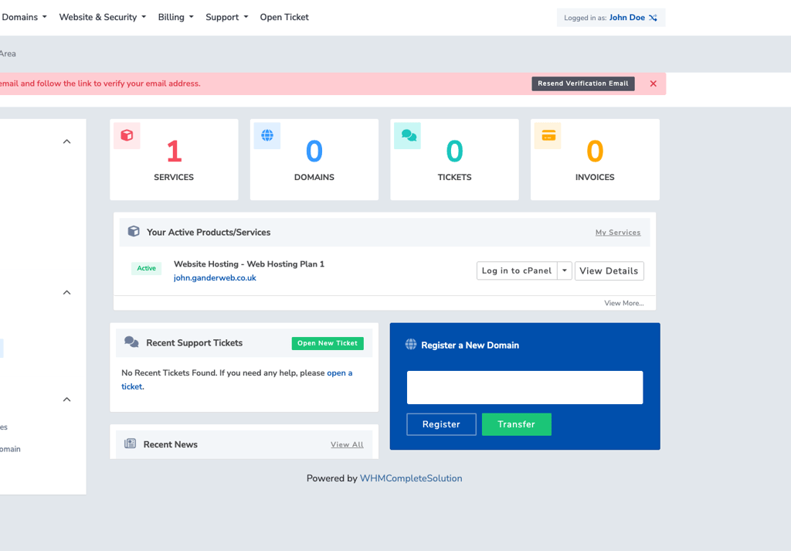This screenshot has width=791, height=551.
Task: Click the cube icon in Active Products header
Action: click(x=133, y=232)
